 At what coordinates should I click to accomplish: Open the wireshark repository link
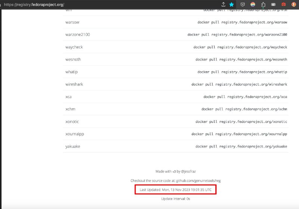[74, 84]
